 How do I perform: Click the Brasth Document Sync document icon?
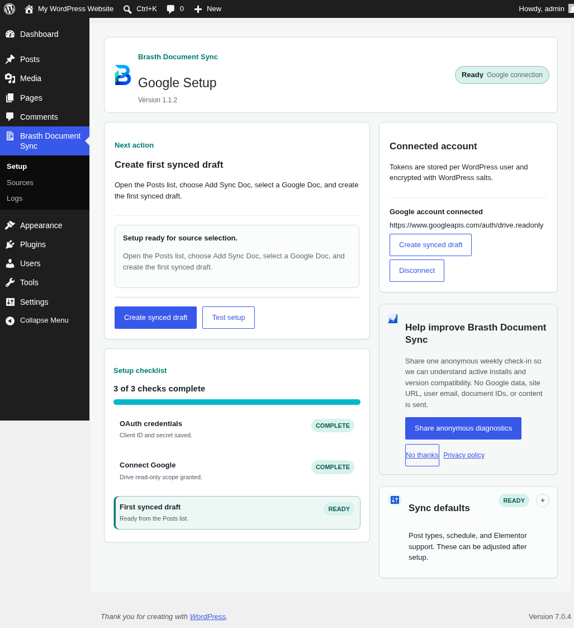(x=10, y=136)
